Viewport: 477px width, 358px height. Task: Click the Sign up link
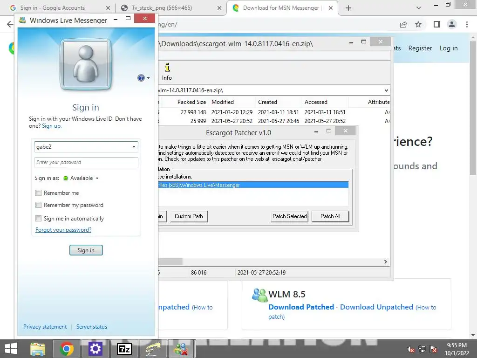(51, 126)
